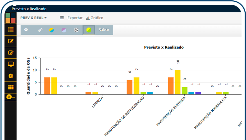The height and width of the screenshot is (140, 246).
Task: Open the PREV X REAL dropdown
Action: tap(33, 18)
